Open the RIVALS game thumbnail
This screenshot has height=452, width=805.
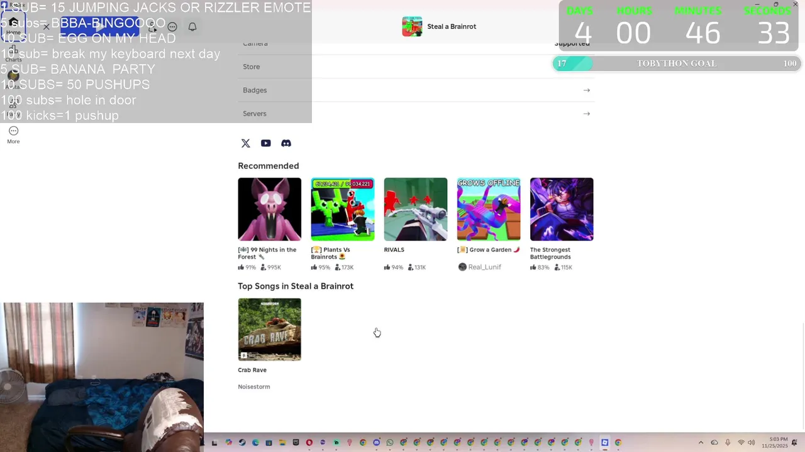coord(415,209)
